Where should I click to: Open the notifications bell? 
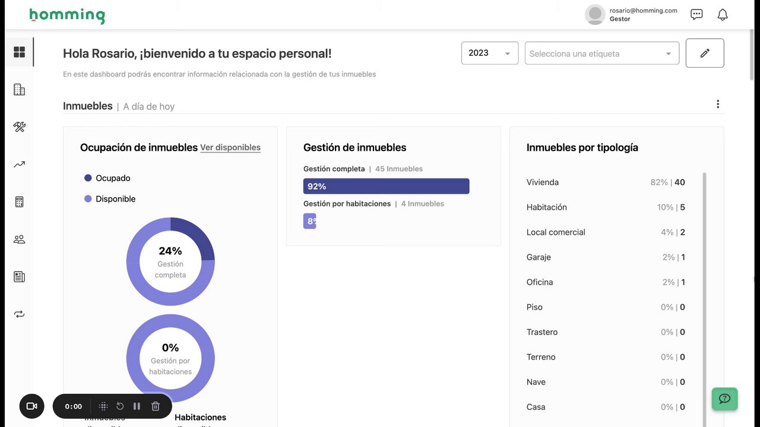click(723, 15)
